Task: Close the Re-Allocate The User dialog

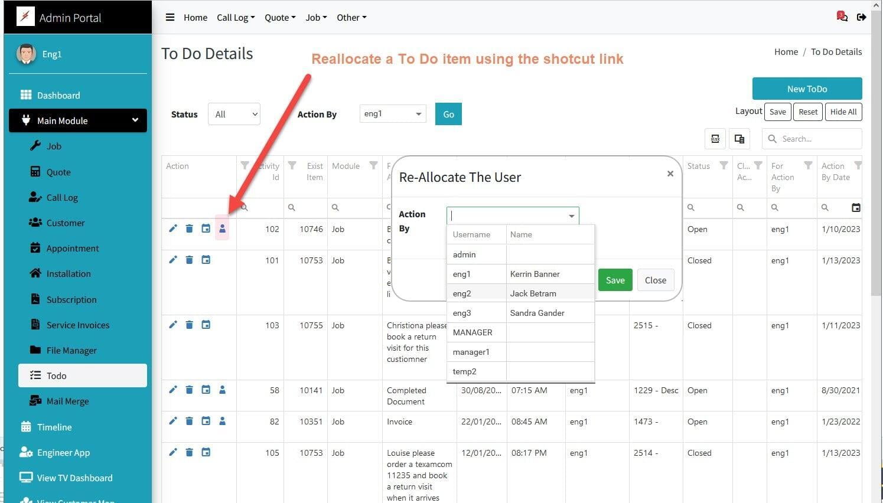Action: 670,174
